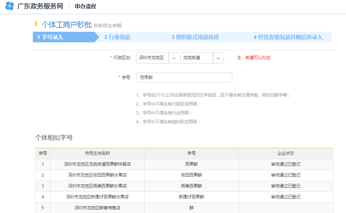346x213 pixels.
Task: Click the 广东政务服务网 logo icon
Action: click(10, 6)
